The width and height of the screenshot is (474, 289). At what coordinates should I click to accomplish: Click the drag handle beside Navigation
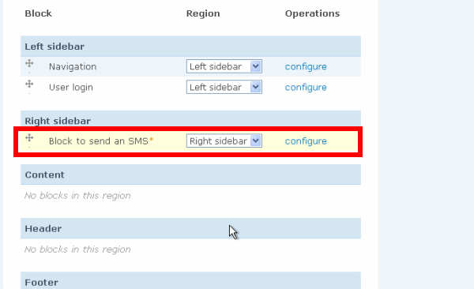click(29, 64)
